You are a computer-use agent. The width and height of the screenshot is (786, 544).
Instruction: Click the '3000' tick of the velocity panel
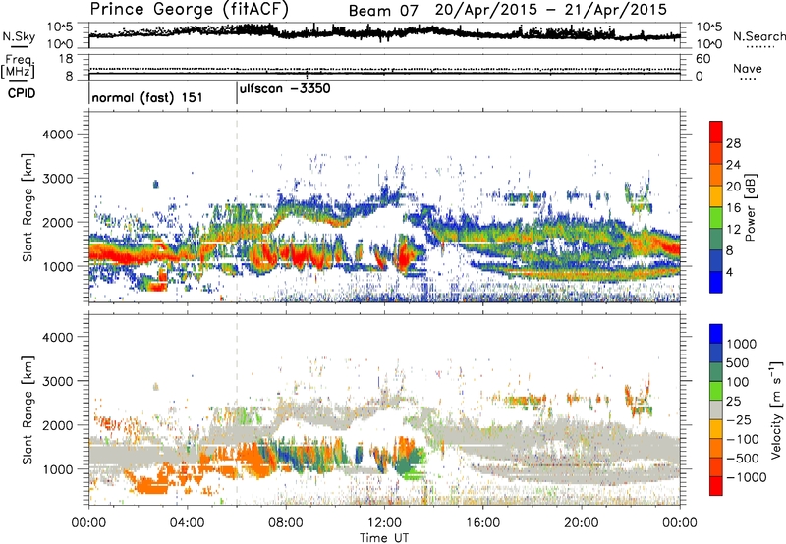pos(57,381)
